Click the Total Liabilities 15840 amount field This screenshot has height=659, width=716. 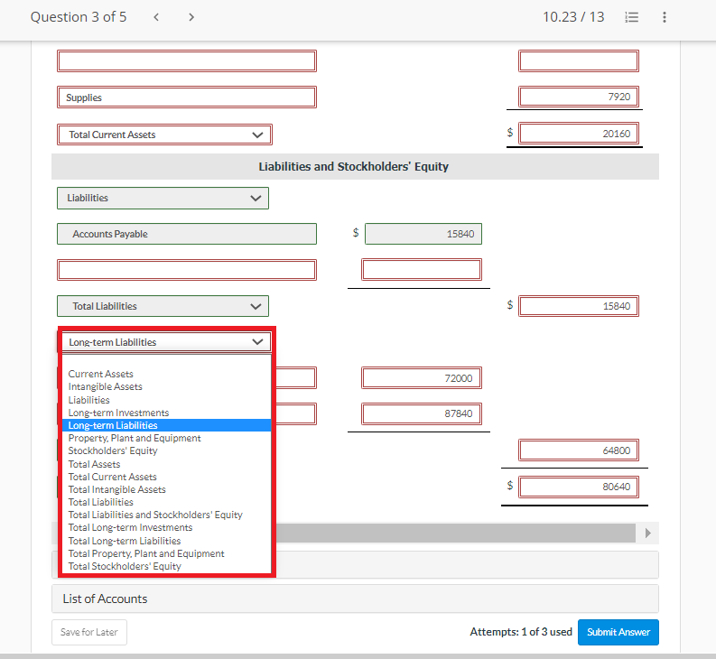click(x=579, y=306)
